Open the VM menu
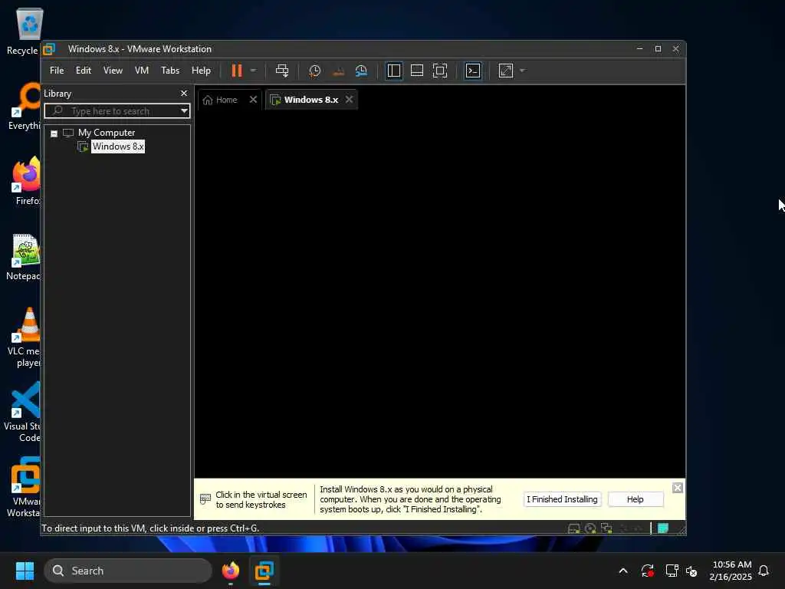The height and width of the screenshot is (589, 785). click(x=142, y=71)
